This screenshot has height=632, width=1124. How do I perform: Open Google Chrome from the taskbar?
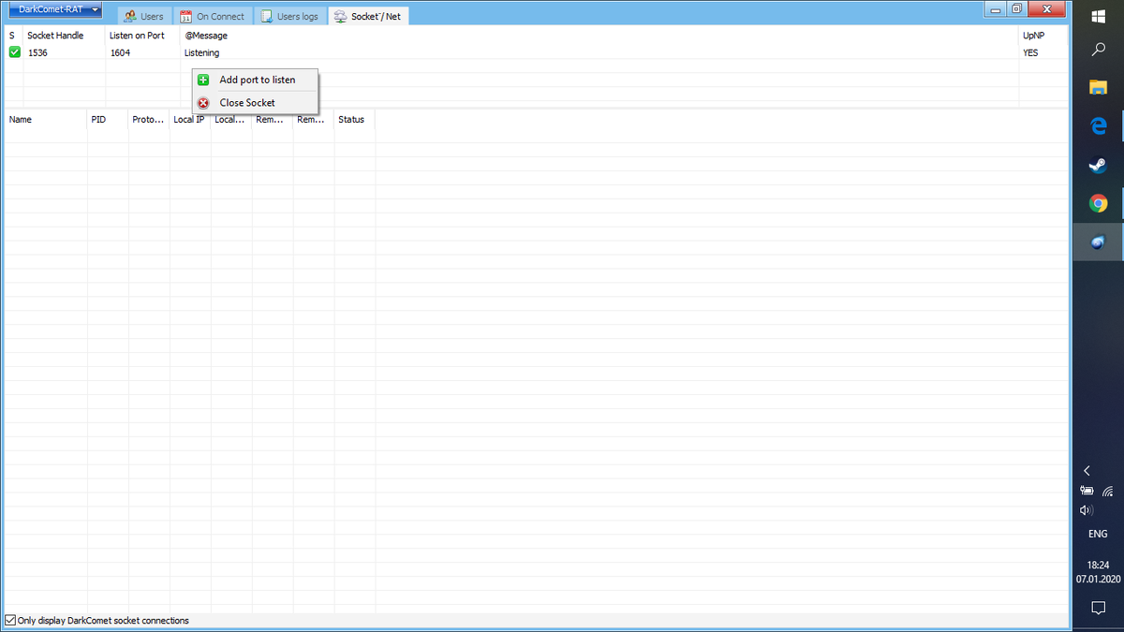1099,203
